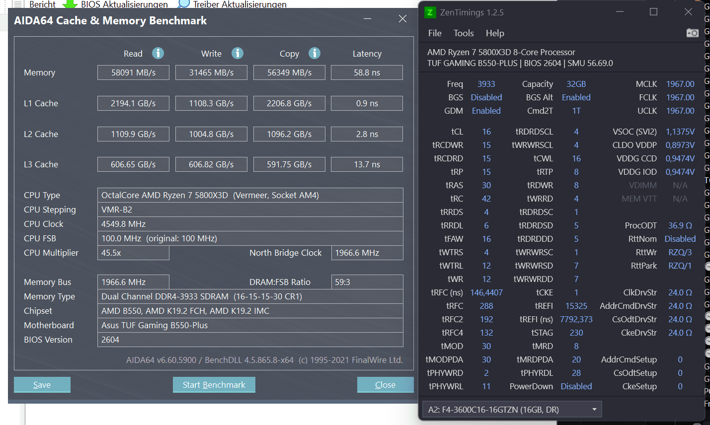Screen dimensions: 710x425
Task: Click the processor name AMD Ryzen 7 5800X3D
Action: point(501,52)
